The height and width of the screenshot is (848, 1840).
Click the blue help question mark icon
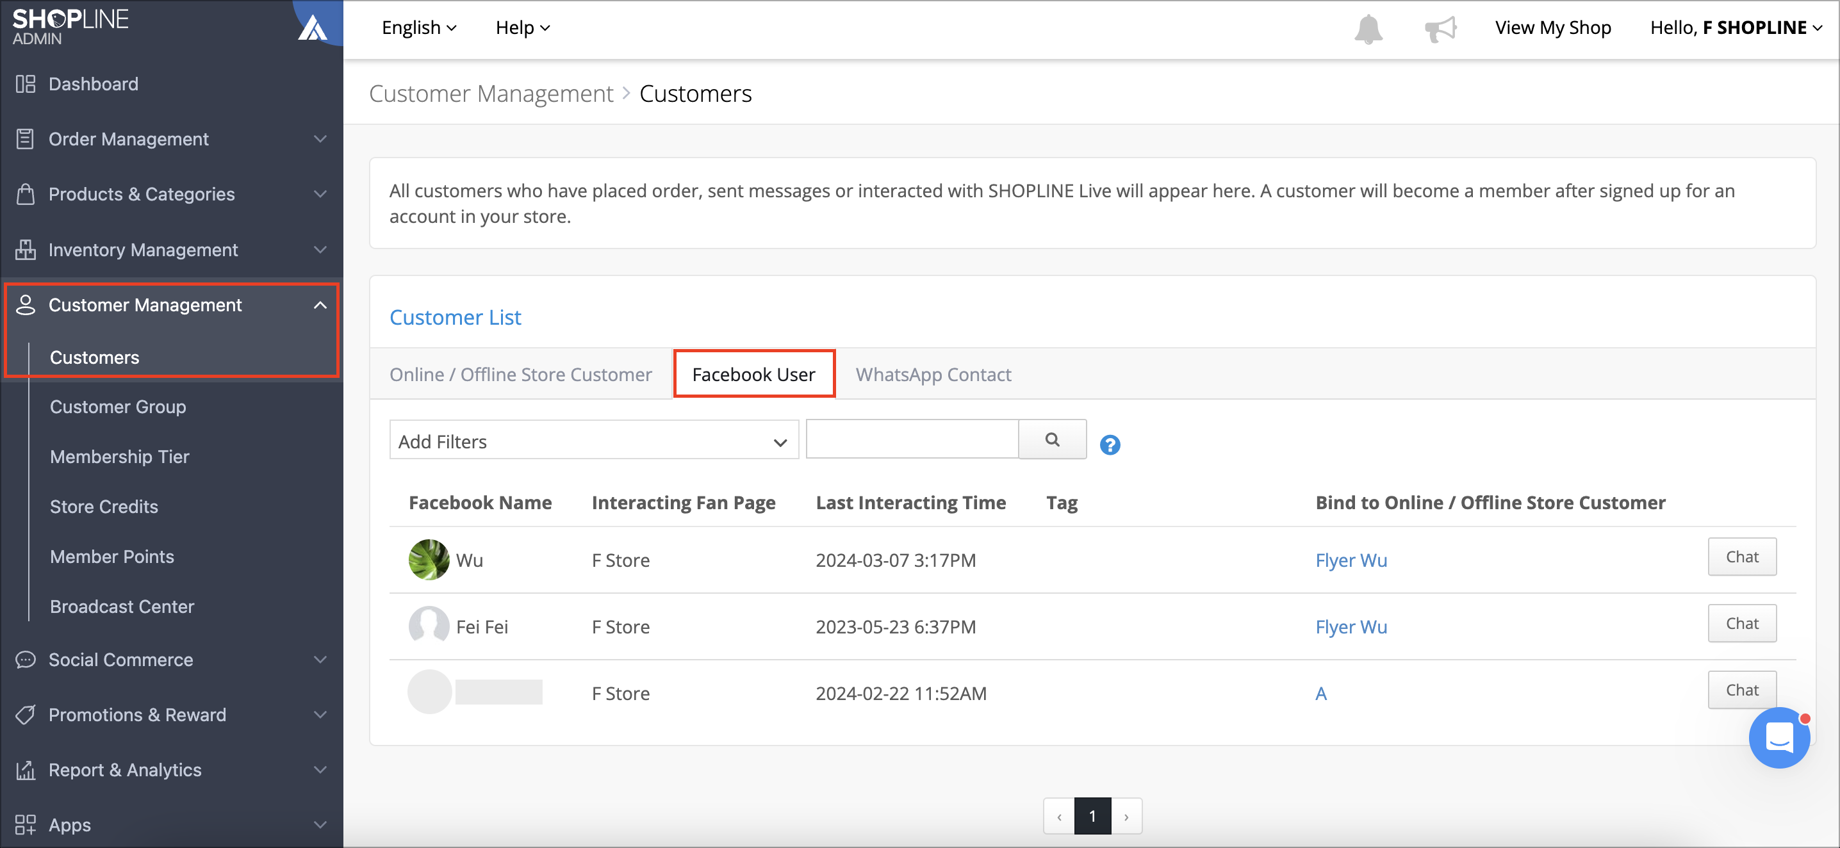click(1110, 444)
